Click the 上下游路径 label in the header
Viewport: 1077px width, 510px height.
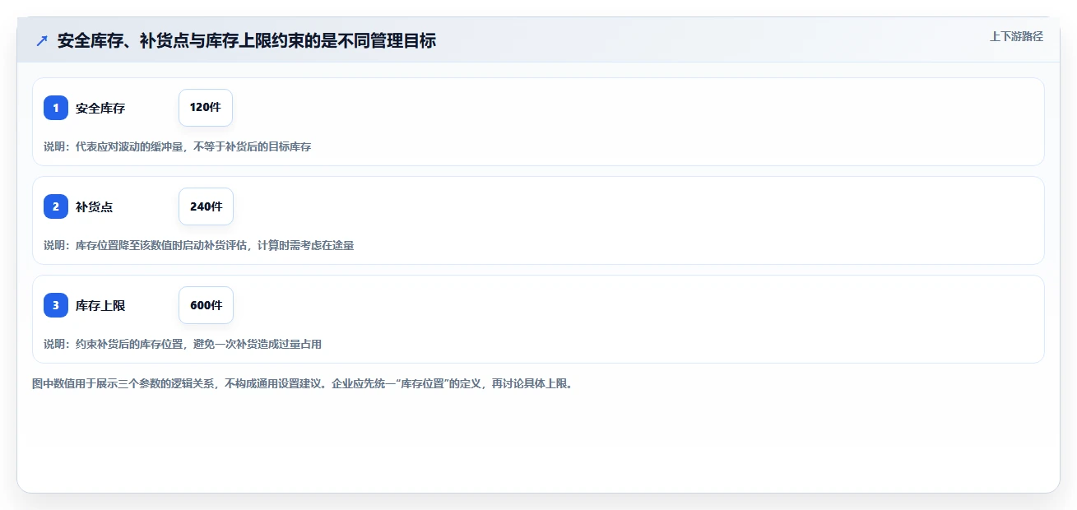1016,36
